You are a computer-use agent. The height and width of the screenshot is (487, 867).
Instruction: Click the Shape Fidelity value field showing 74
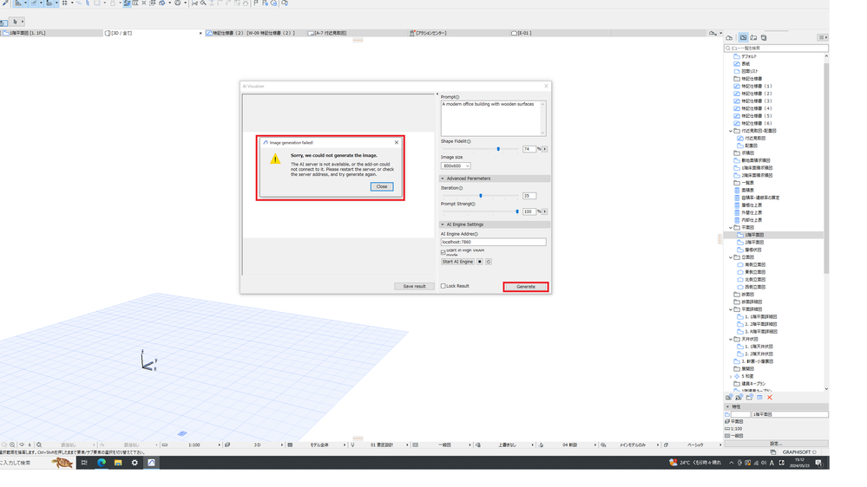tap(529, 149)
